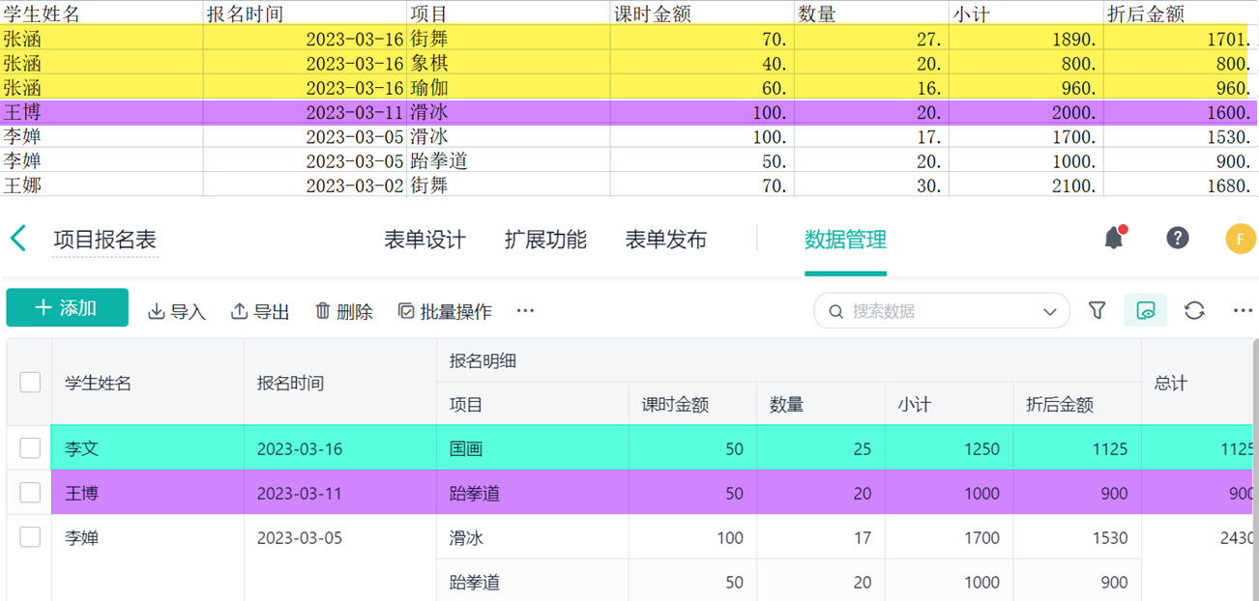Image resolution: width=1259 pixels, height=601 pixels.
Task: Open the notification bell
Action: (x=1114, y=238)
